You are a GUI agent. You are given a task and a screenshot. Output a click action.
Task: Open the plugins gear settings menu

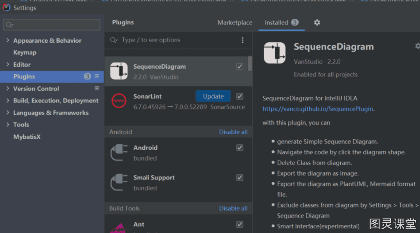click(317, 22)
